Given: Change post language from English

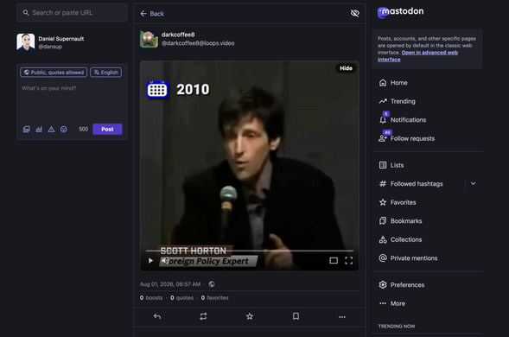Looking at the screenshot, I should pyautogui.click(x=105, y=73).
